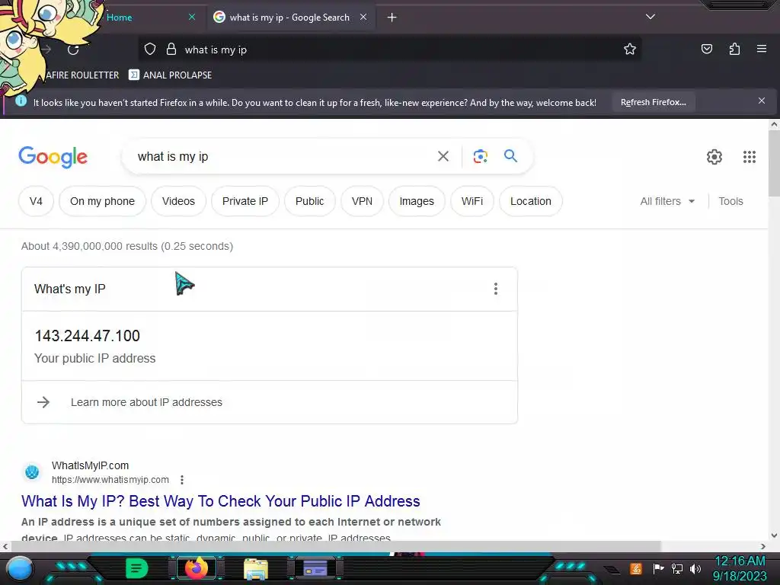
Task: Open Google quick settings gear
Action: pyautogui.click(x=714, y=157)
